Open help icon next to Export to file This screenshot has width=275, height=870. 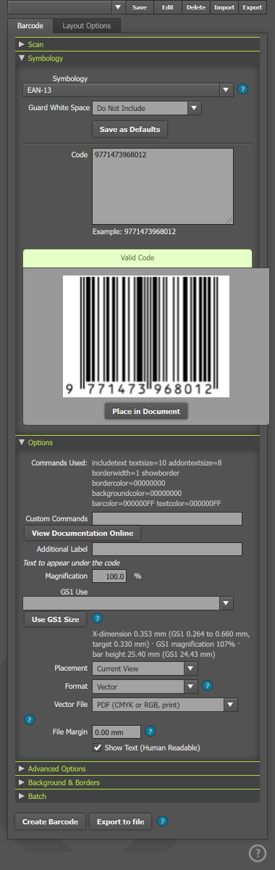click(x=162, y=821)
